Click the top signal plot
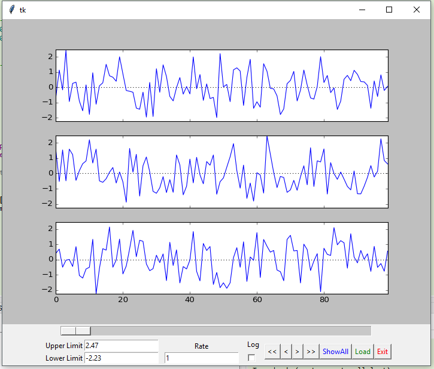The image size is (434, 369). coord(222,85)
